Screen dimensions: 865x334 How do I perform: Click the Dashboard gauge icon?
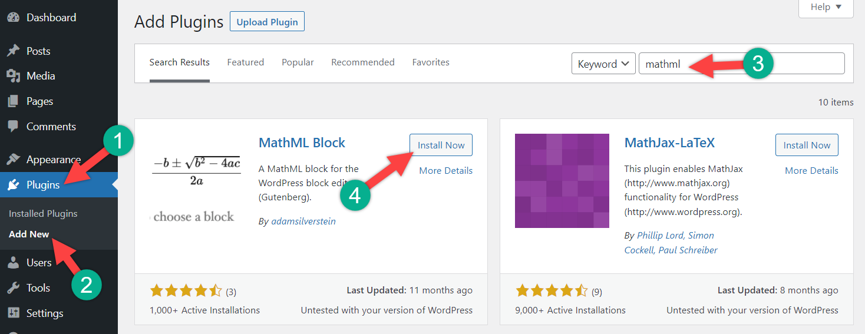pyautogui.click(x=13, y=18)
